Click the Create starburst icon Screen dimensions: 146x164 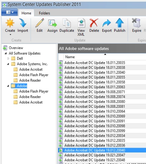click(x=10, y=23)
